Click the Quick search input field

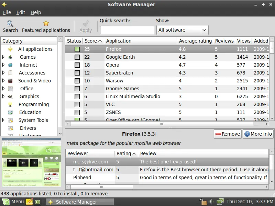click(127, 30)
